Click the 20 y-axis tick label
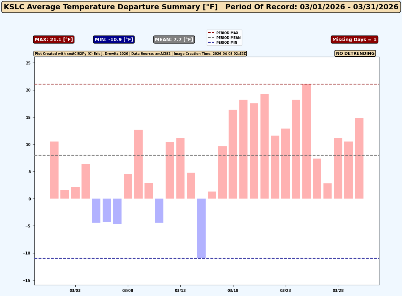 click(28, 90)
